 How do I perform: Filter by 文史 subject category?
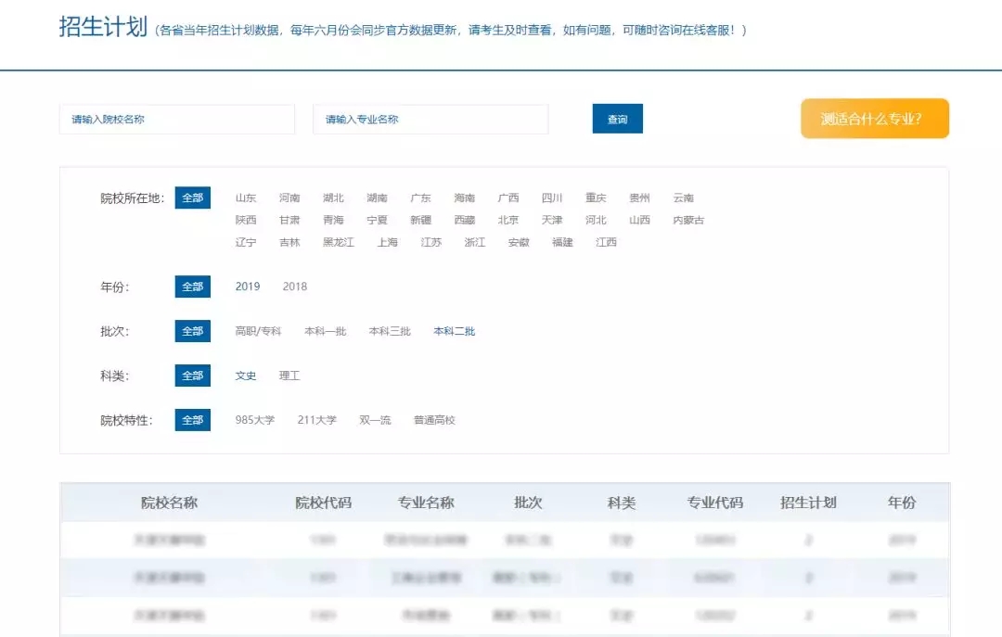(246, 376)
